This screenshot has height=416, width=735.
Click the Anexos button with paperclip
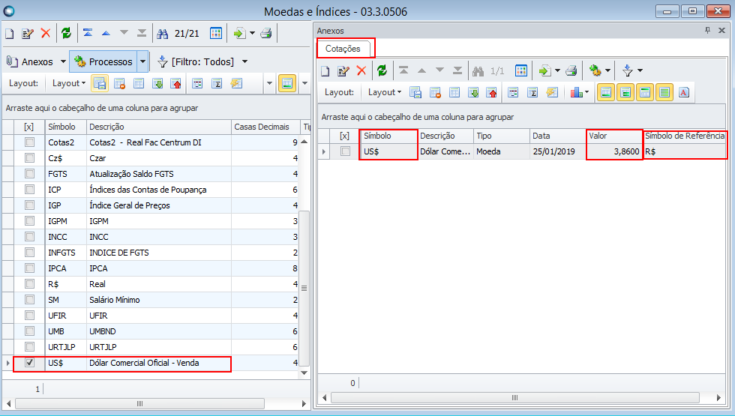click(31, 61)
